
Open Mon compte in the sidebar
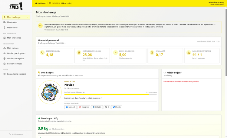(x=13, y=48)
